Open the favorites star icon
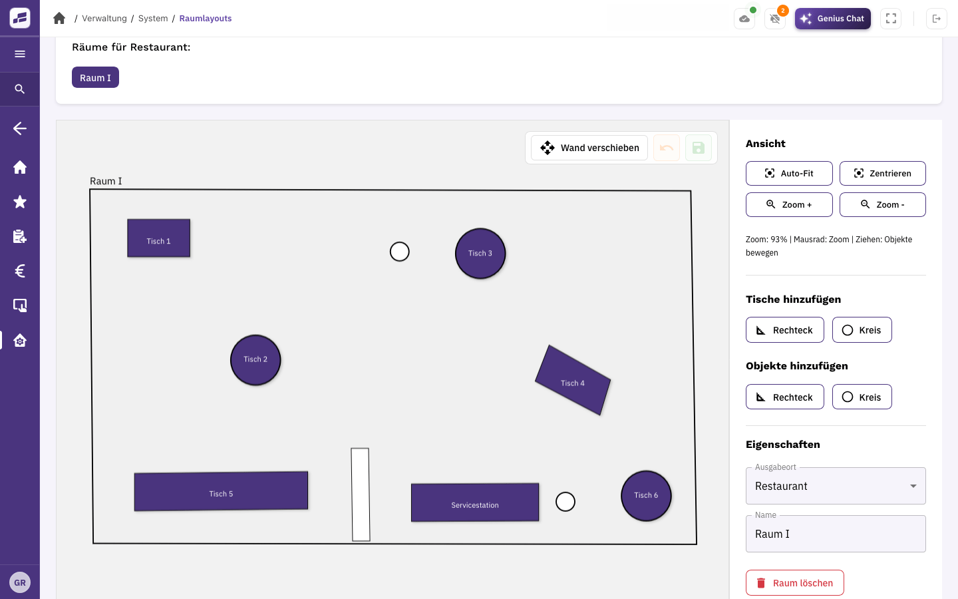Screen dimensions: 958x599 pyautogui.click(x=20, y=202)
